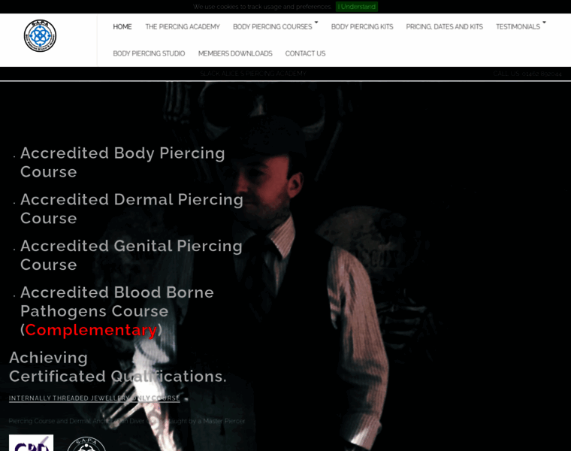
Task: Follow the Internally Threaded Jewellery Only Course link
Action: point(95,398)
